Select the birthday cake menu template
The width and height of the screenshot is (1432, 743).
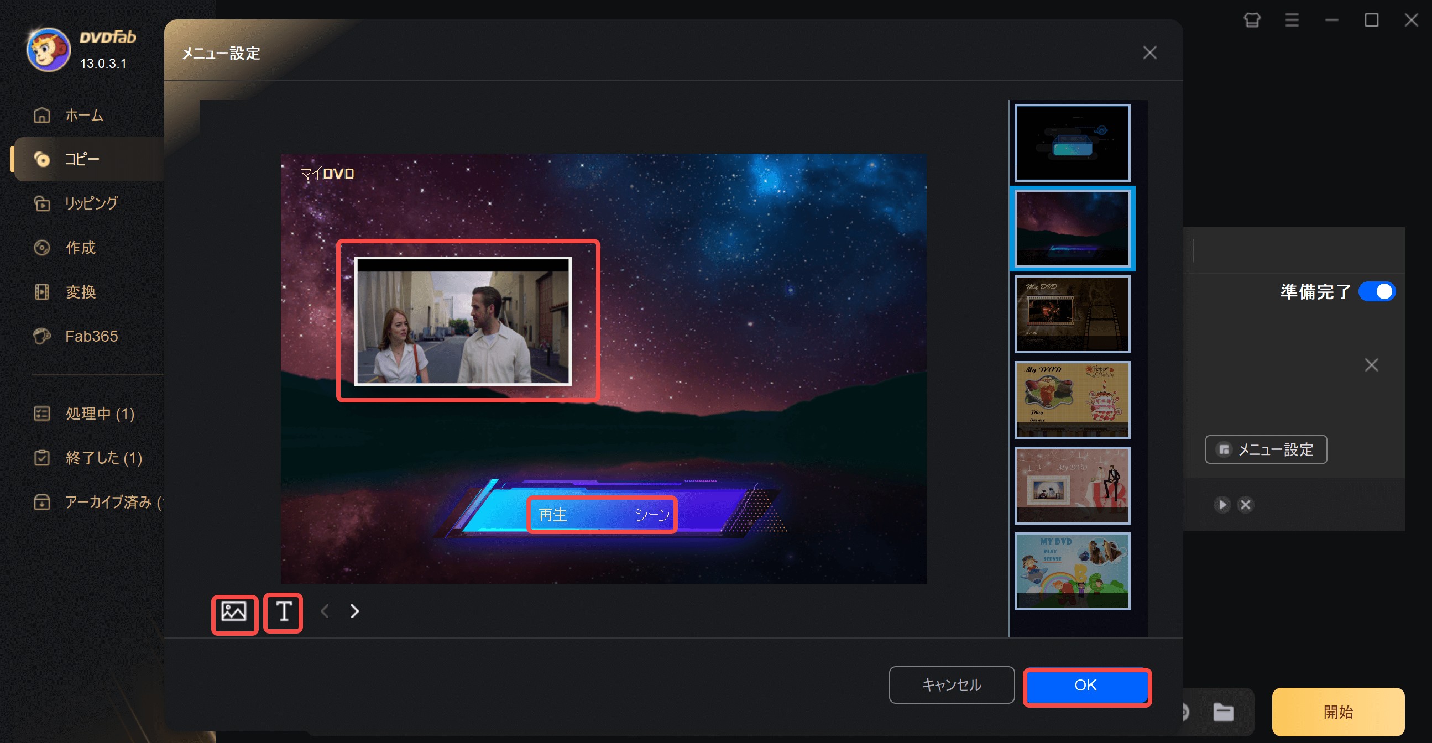[x=1072, y=400]
